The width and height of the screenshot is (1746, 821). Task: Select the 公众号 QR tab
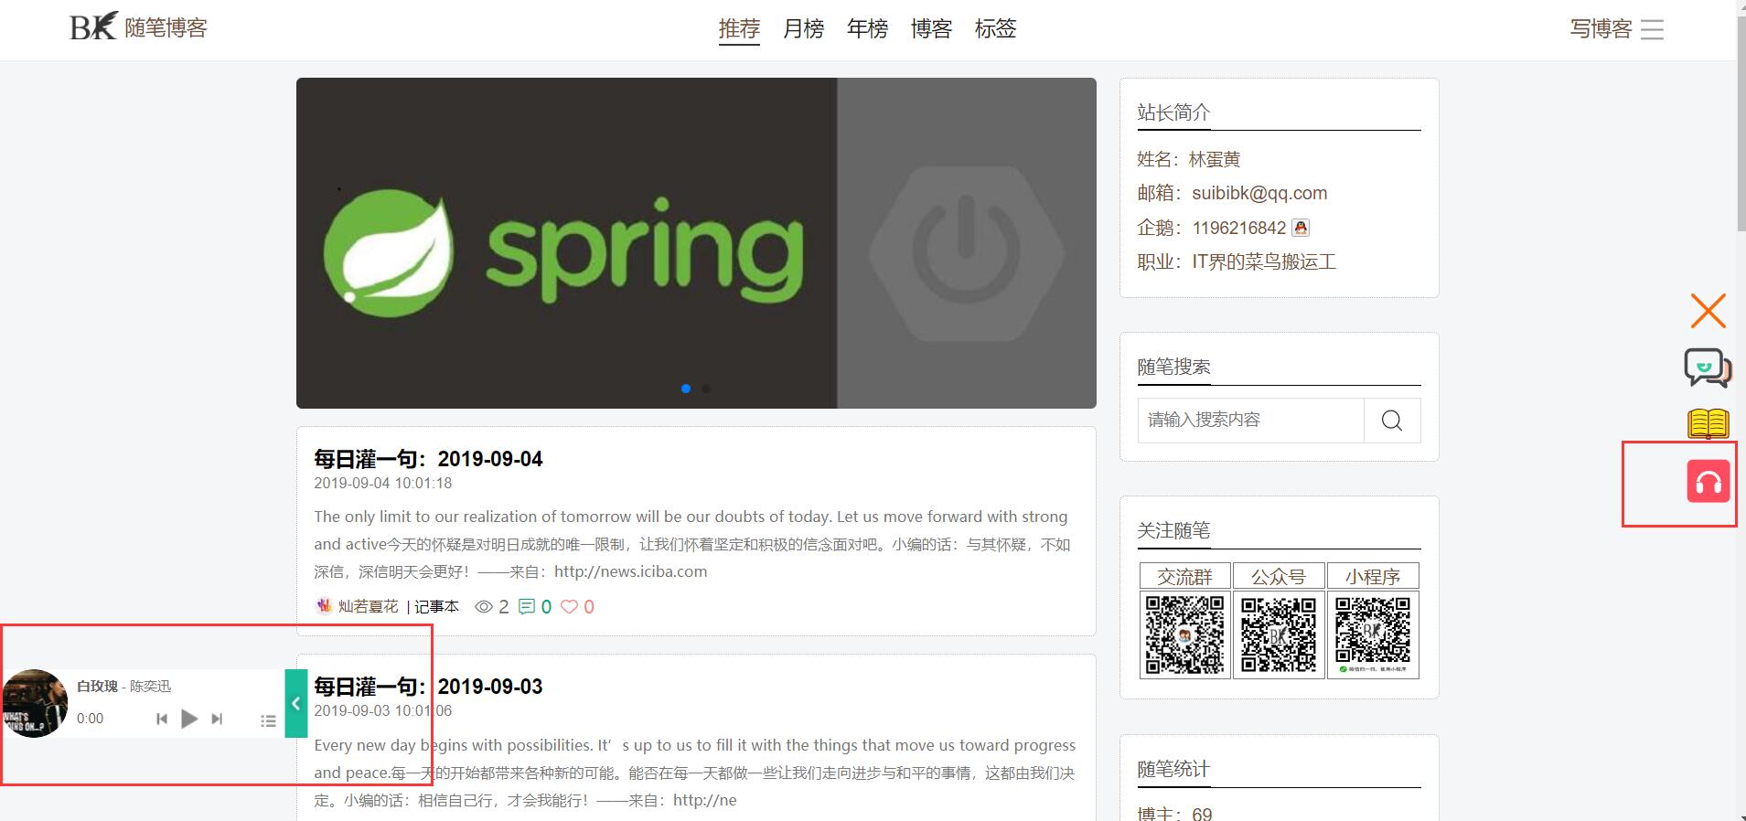(x=1279, y=576)
